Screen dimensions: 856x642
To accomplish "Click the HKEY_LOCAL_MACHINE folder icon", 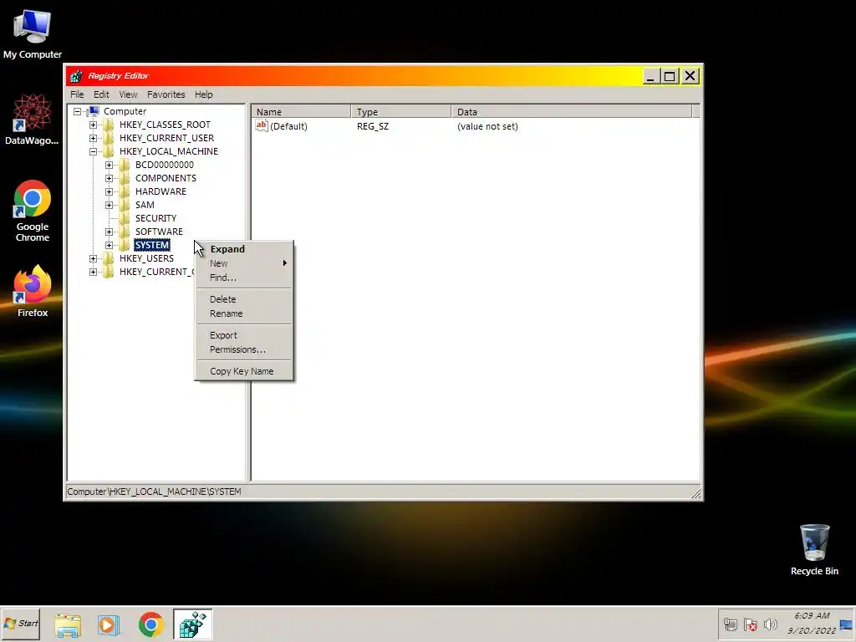I will [x=109, y=152].
